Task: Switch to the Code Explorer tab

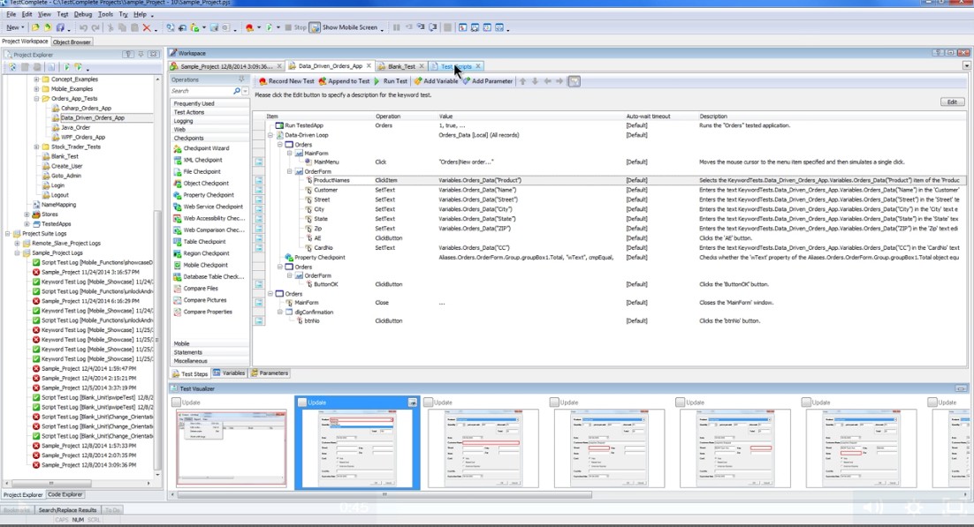Action: [x=65, y=494]
